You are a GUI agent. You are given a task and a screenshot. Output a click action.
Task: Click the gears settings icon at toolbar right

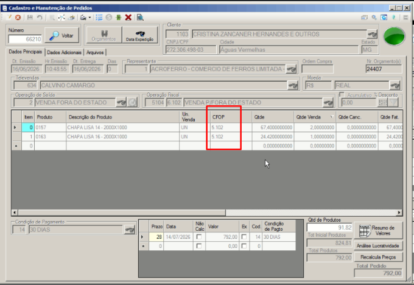coord(374,18)
